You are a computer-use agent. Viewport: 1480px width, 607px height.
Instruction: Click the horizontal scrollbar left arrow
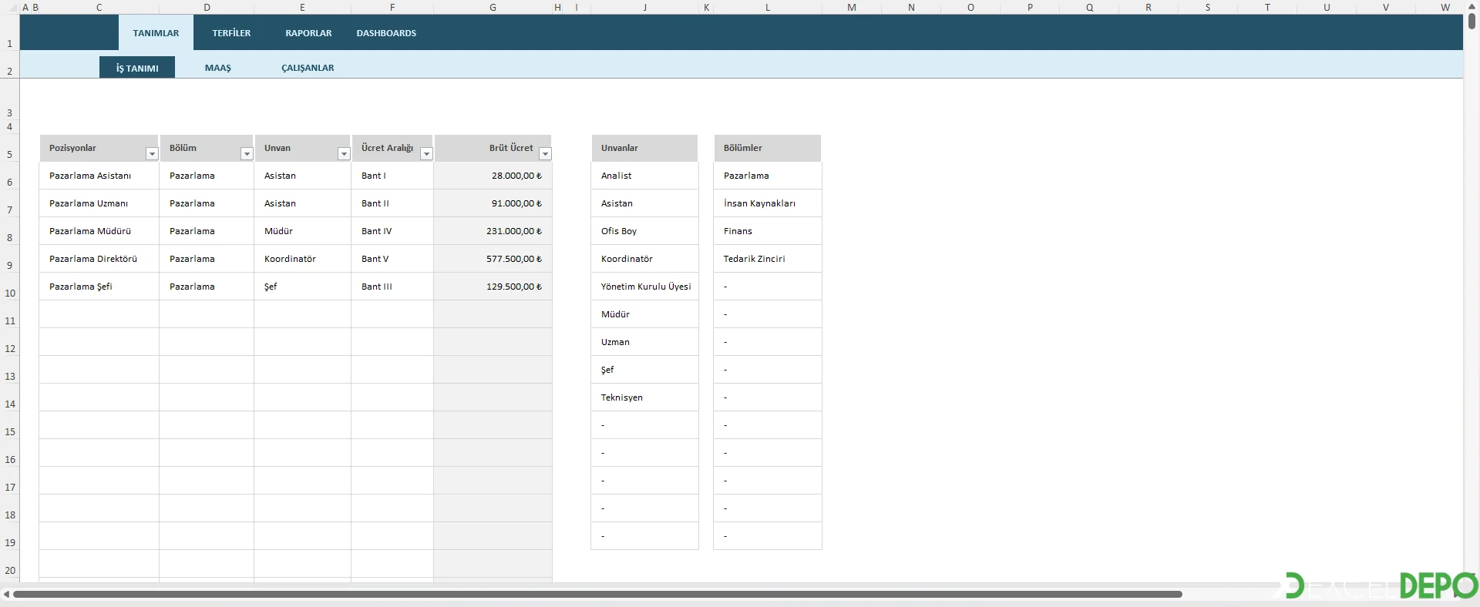click(x=7, y=594)
